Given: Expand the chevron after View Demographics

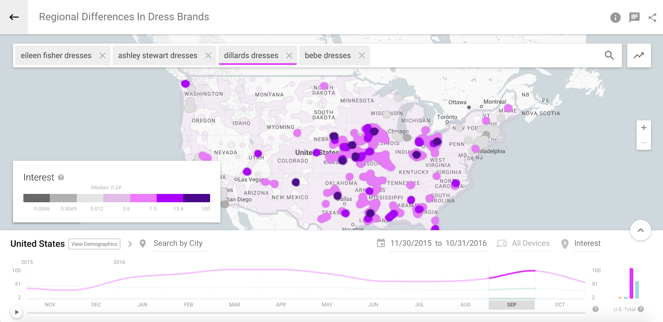Looking at the screenshot, I should point(130,244).
